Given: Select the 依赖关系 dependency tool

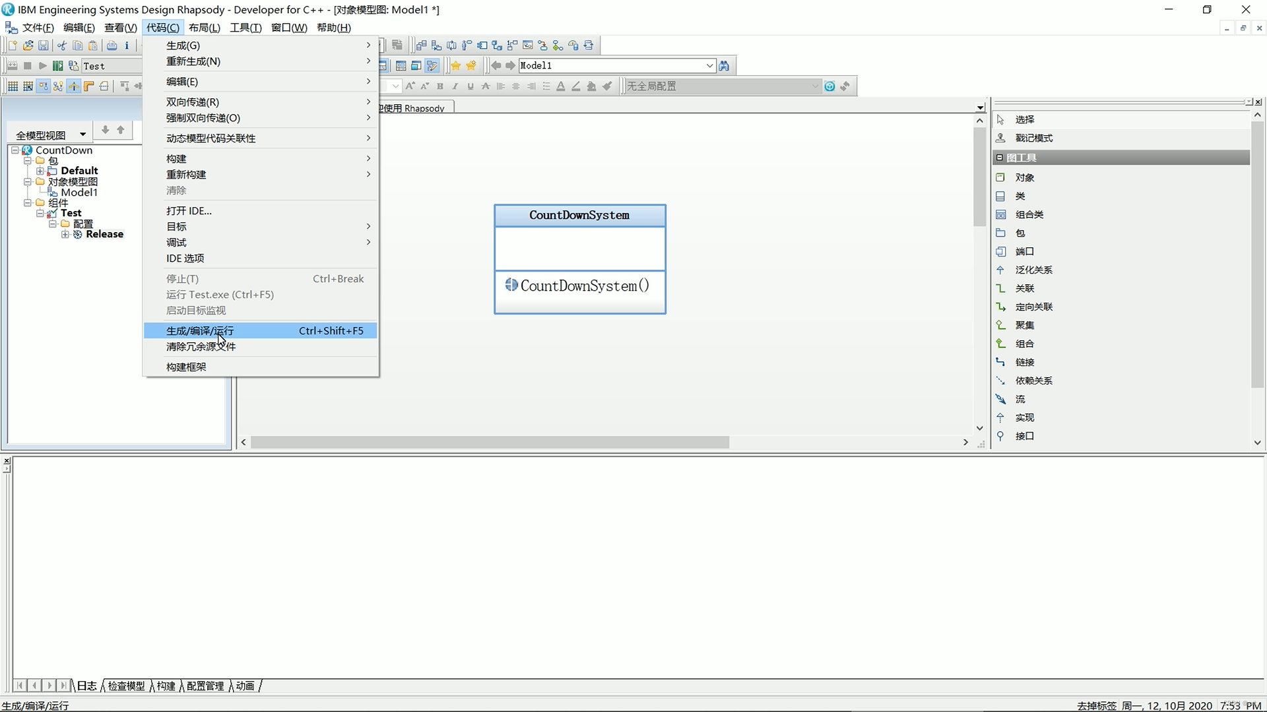Looking at the screenshot, I should (x=1033, y=381).
